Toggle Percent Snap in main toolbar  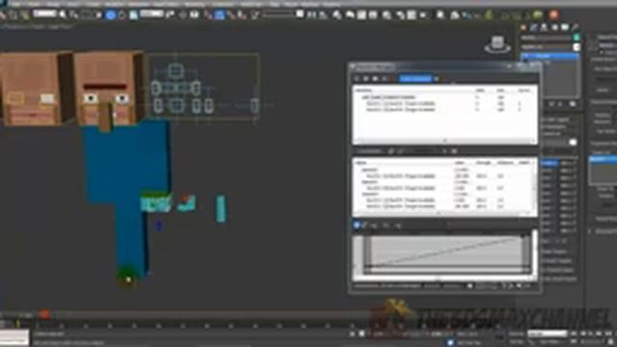click(x=231, y=15)
